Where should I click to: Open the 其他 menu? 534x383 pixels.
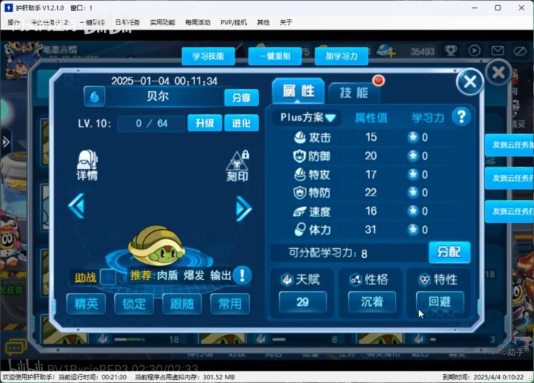pos(263,22)
